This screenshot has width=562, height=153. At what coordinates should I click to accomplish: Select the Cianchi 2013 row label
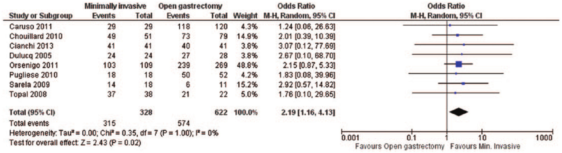click(31, 46)
